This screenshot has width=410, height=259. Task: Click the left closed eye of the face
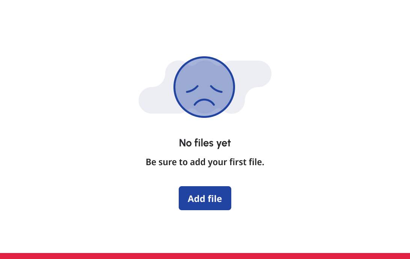[192, 89]
